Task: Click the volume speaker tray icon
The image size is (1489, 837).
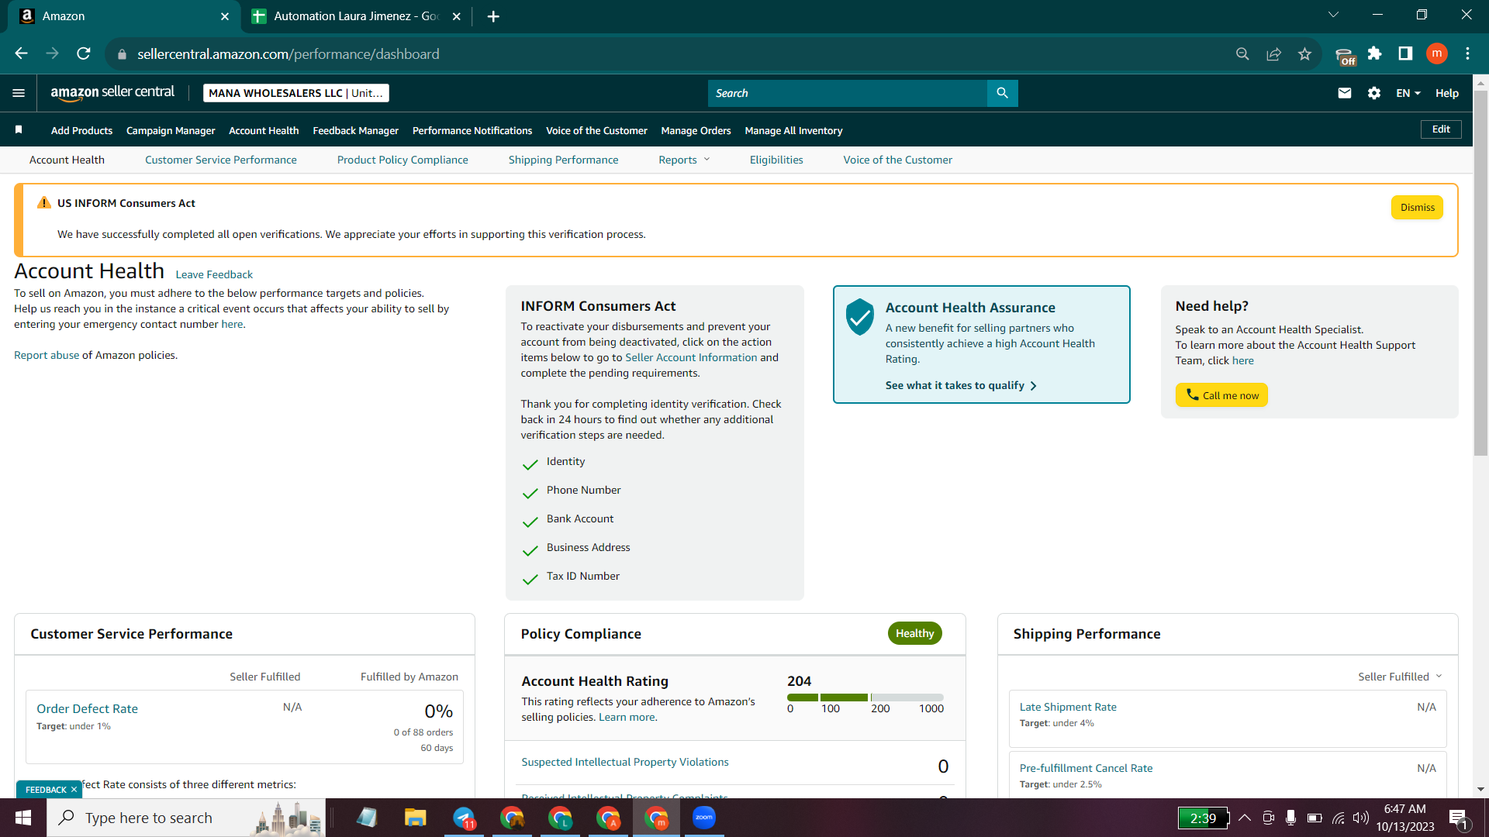Action: click(x=1360, y=818)
